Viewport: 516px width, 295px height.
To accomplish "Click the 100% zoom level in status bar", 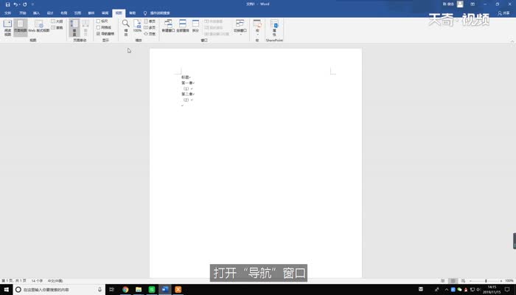I will click(x=509, y=281).
